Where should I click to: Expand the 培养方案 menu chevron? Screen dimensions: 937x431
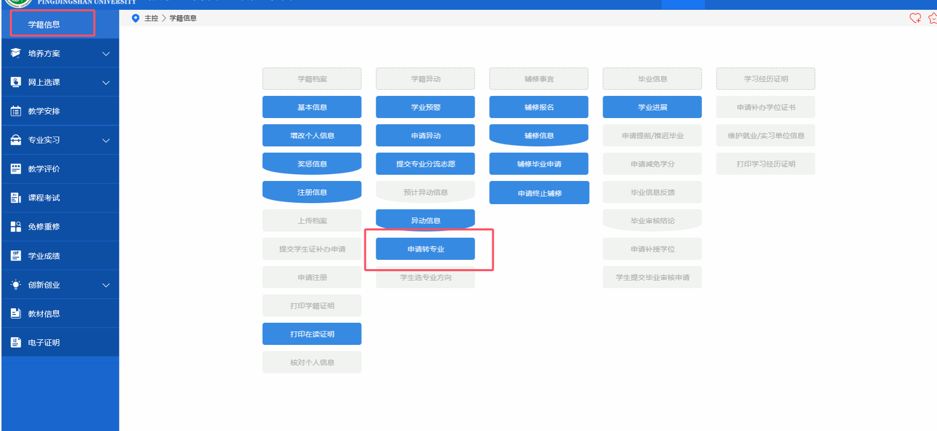[106, 54]
